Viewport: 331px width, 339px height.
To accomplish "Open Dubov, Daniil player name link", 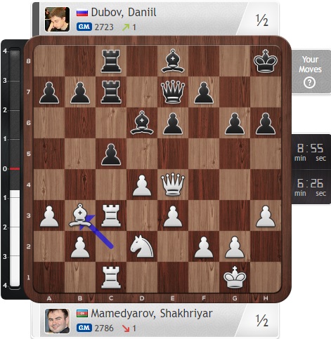I will [124, 12].
